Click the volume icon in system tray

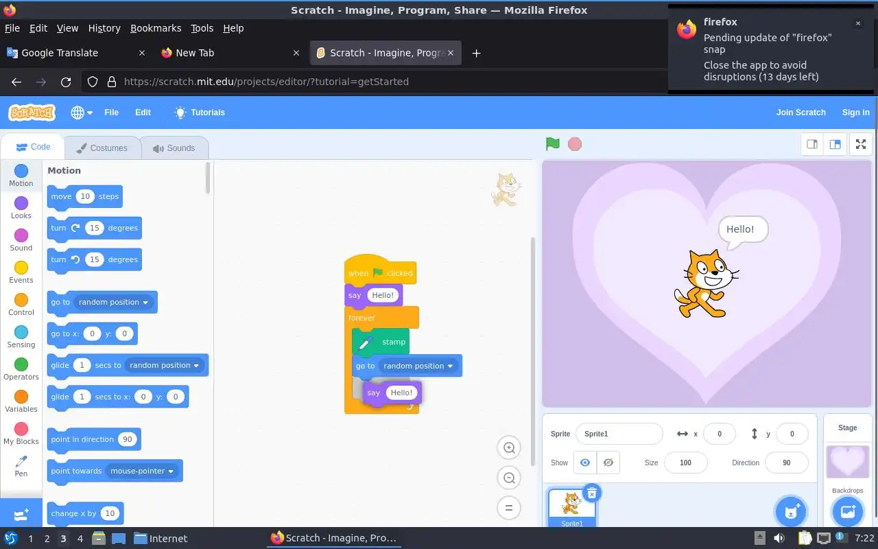[779, 538]
